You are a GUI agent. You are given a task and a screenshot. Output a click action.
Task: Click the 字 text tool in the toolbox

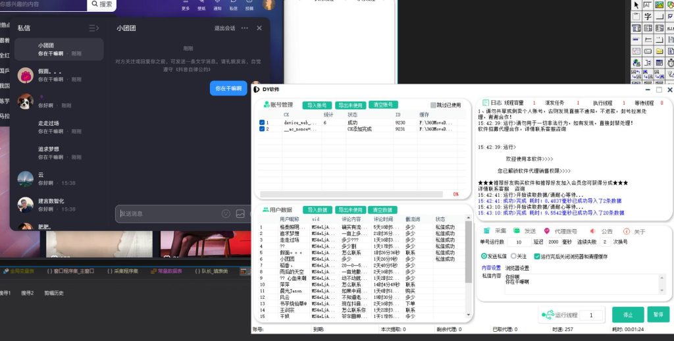648,16
